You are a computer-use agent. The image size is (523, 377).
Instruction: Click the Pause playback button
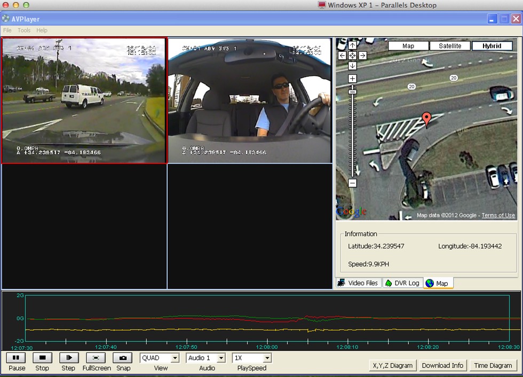16,358
